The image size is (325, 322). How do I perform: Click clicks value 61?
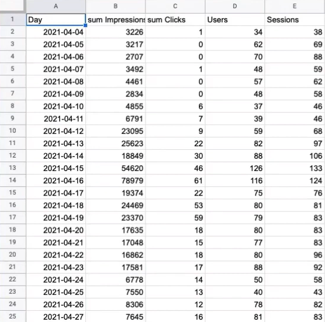[175, 180]
